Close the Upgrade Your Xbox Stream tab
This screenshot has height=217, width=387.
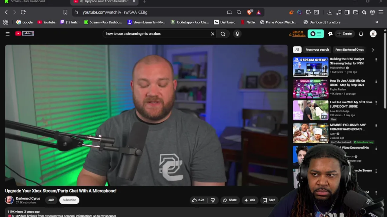coord(134,2)
